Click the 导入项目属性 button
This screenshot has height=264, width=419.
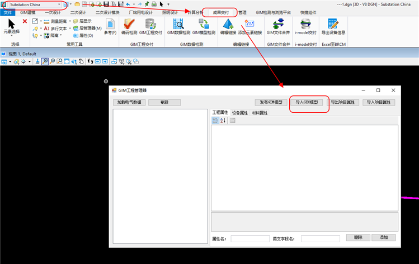tap(378, 102)
